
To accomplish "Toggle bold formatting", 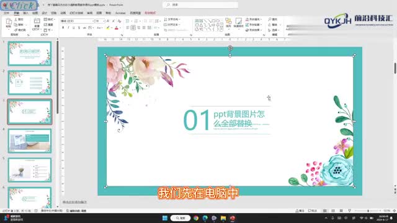I will [63, 27].
